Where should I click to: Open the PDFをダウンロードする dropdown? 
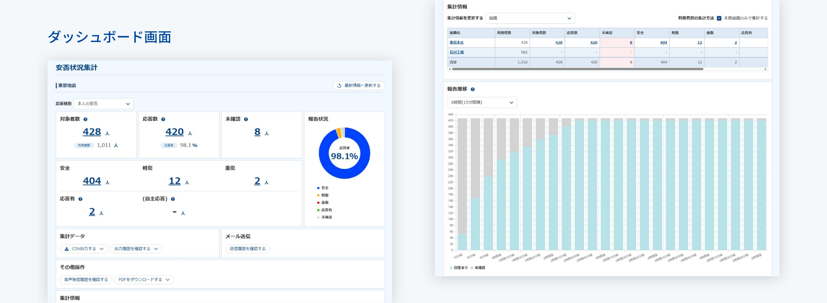(x=144, y=280)
